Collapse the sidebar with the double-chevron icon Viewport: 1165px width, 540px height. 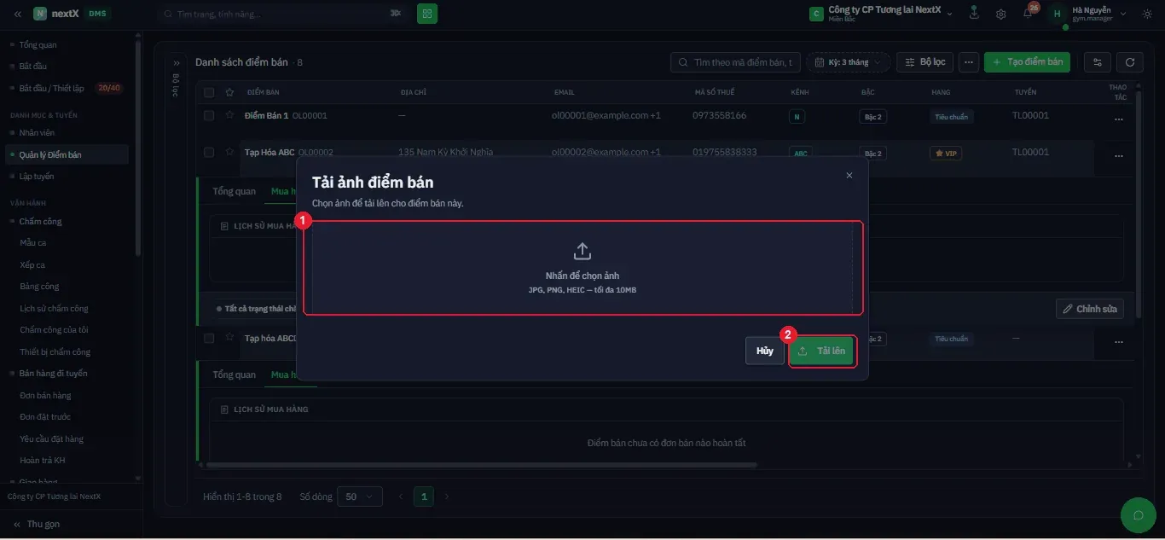pos(17,14)
